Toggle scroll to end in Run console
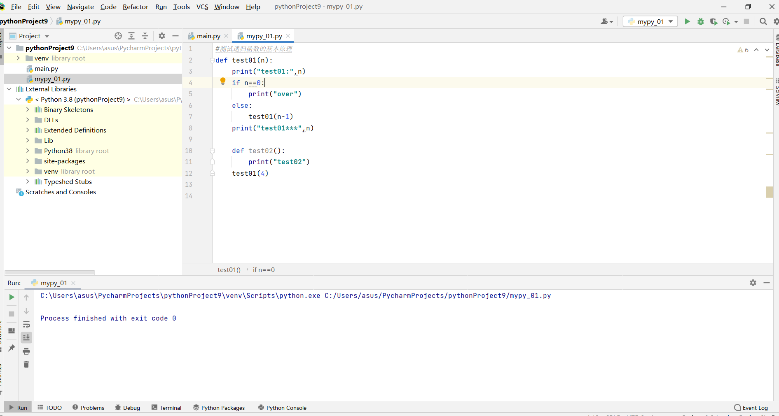 click(x=26, y=337)
